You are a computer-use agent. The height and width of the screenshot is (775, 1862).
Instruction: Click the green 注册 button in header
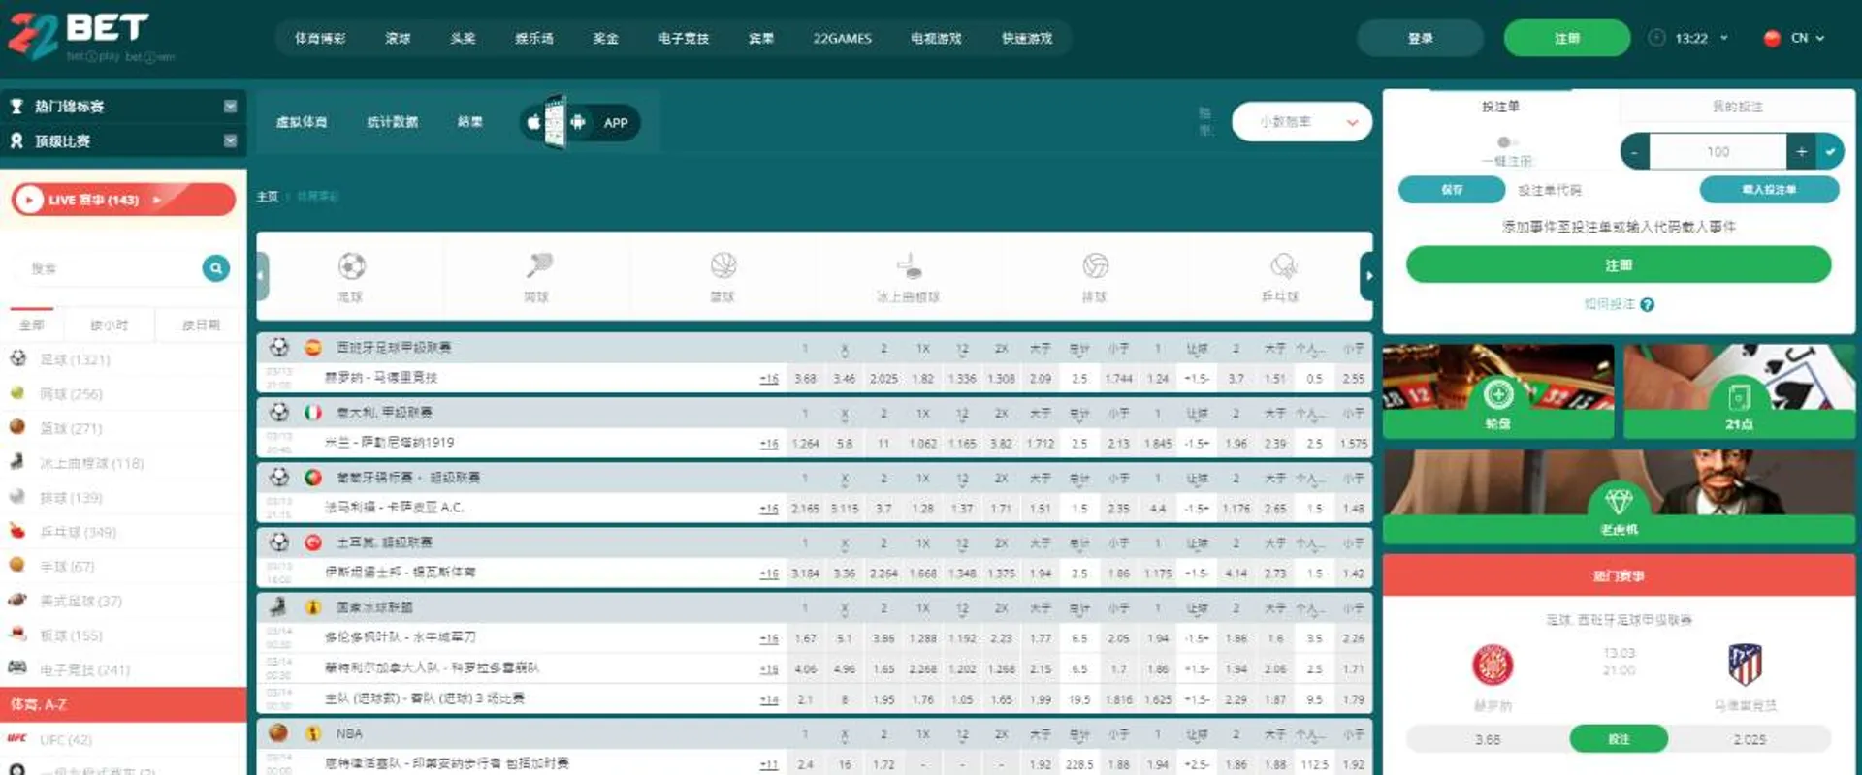(x=1567, y=38)
